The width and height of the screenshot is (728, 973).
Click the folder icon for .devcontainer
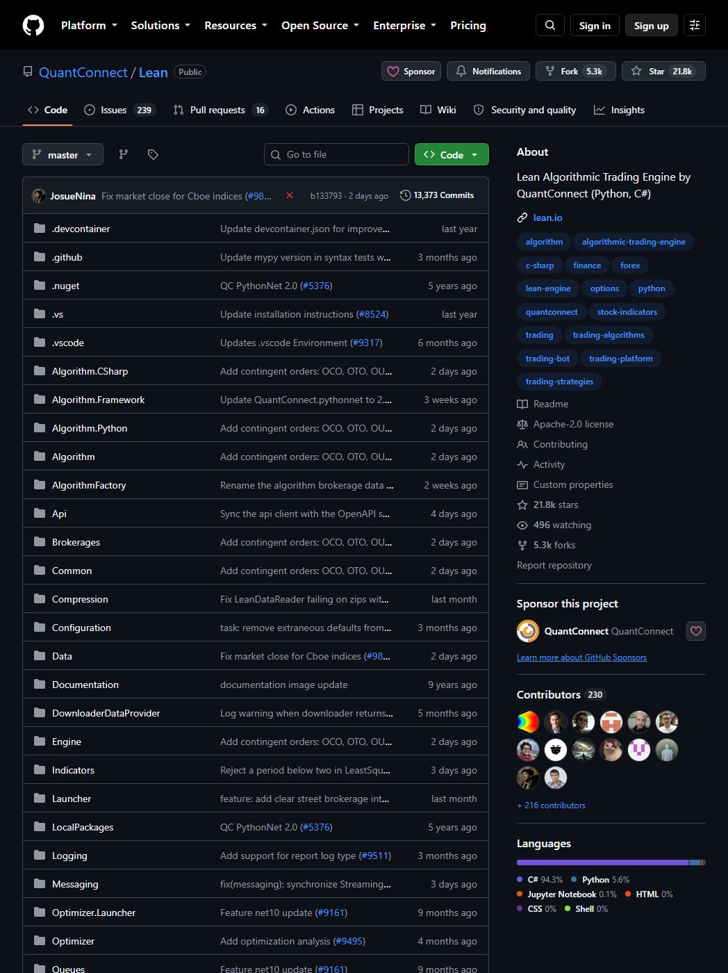pyautogui.click(x=40, y=228)
